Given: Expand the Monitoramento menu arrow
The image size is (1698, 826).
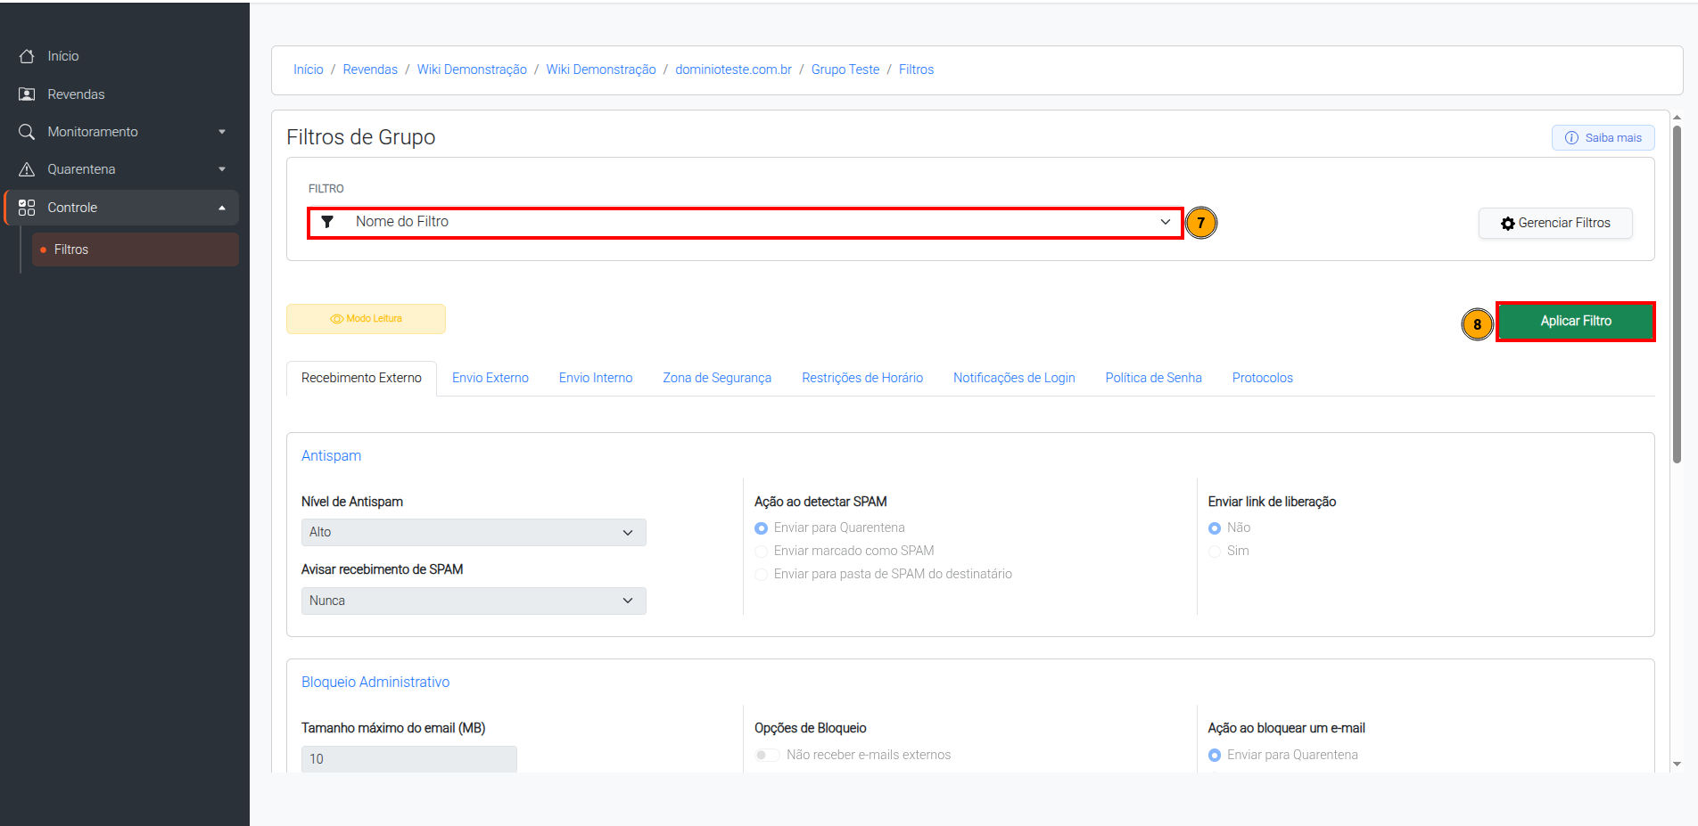Looking at the screenshot, I should pos(222,132).
